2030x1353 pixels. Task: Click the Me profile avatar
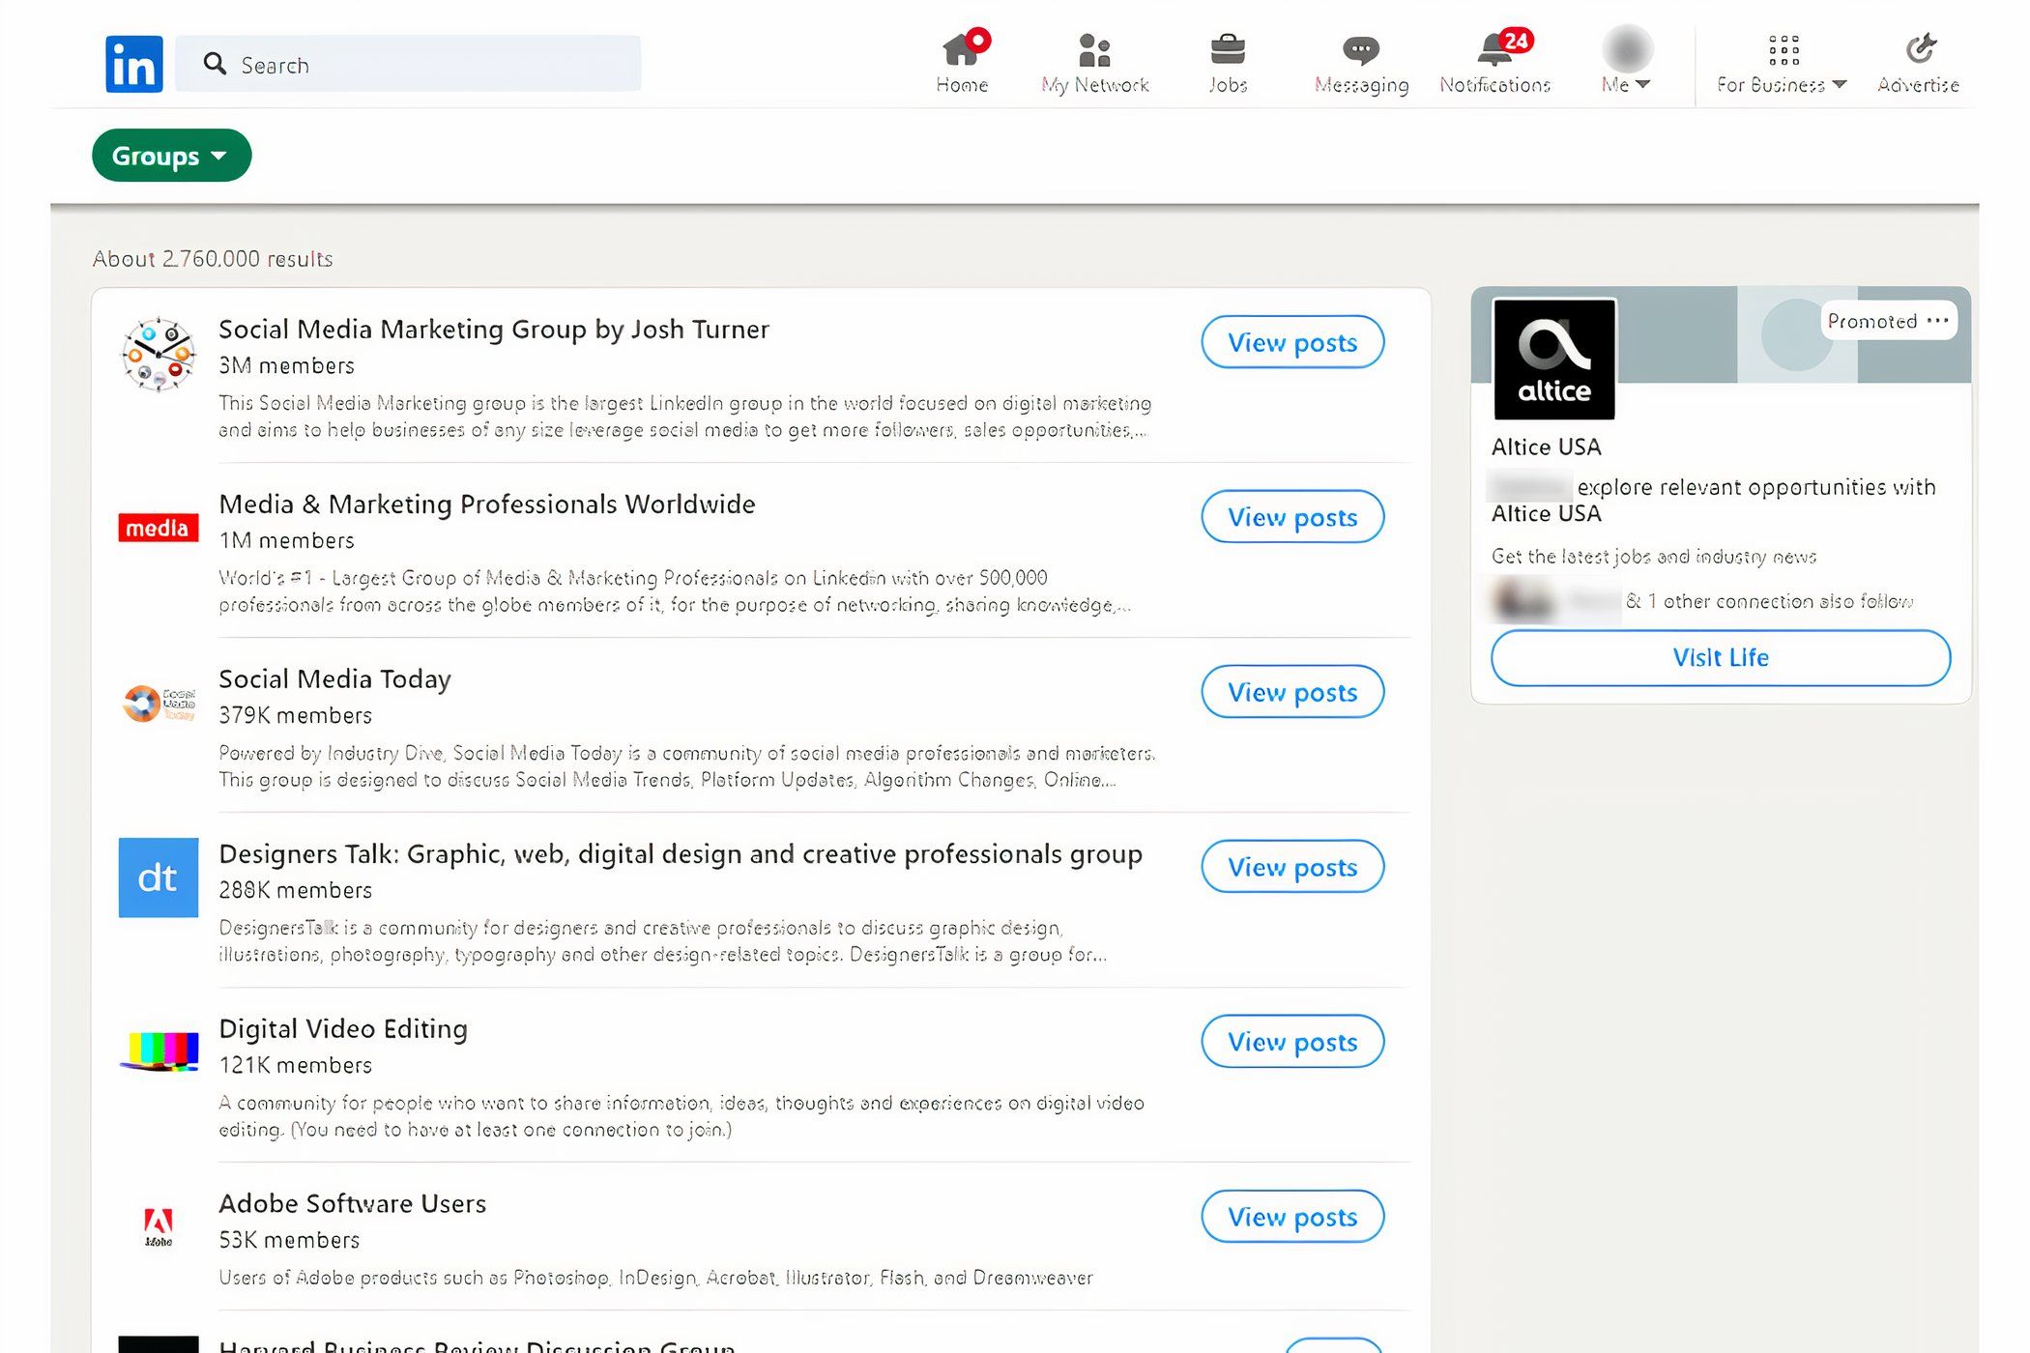pyautogui.click(x=1627, y=48)
